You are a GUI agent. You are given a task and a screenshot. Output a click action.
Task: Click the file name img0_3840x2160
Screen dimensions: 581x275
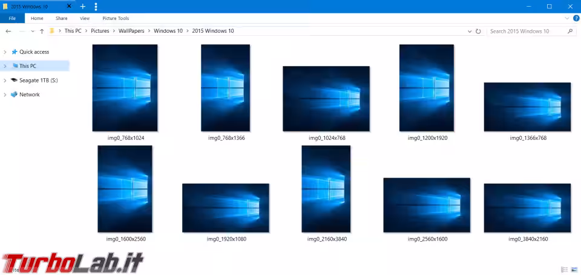click(528, 239)
